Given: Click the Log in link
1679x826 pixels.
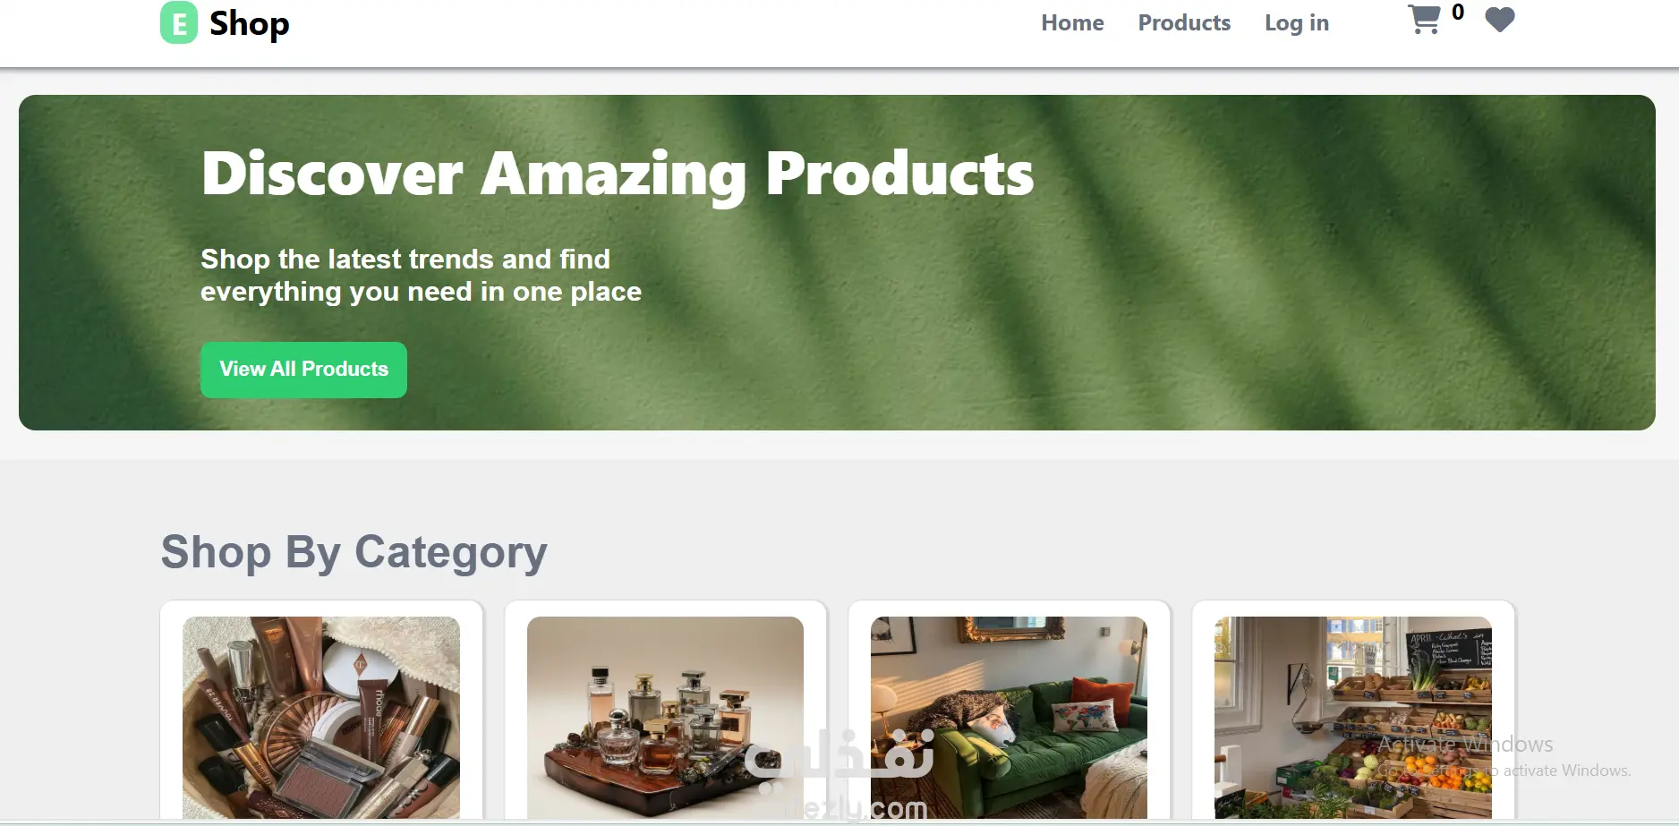Looking at the screenshot, I should click(1297, 22).
